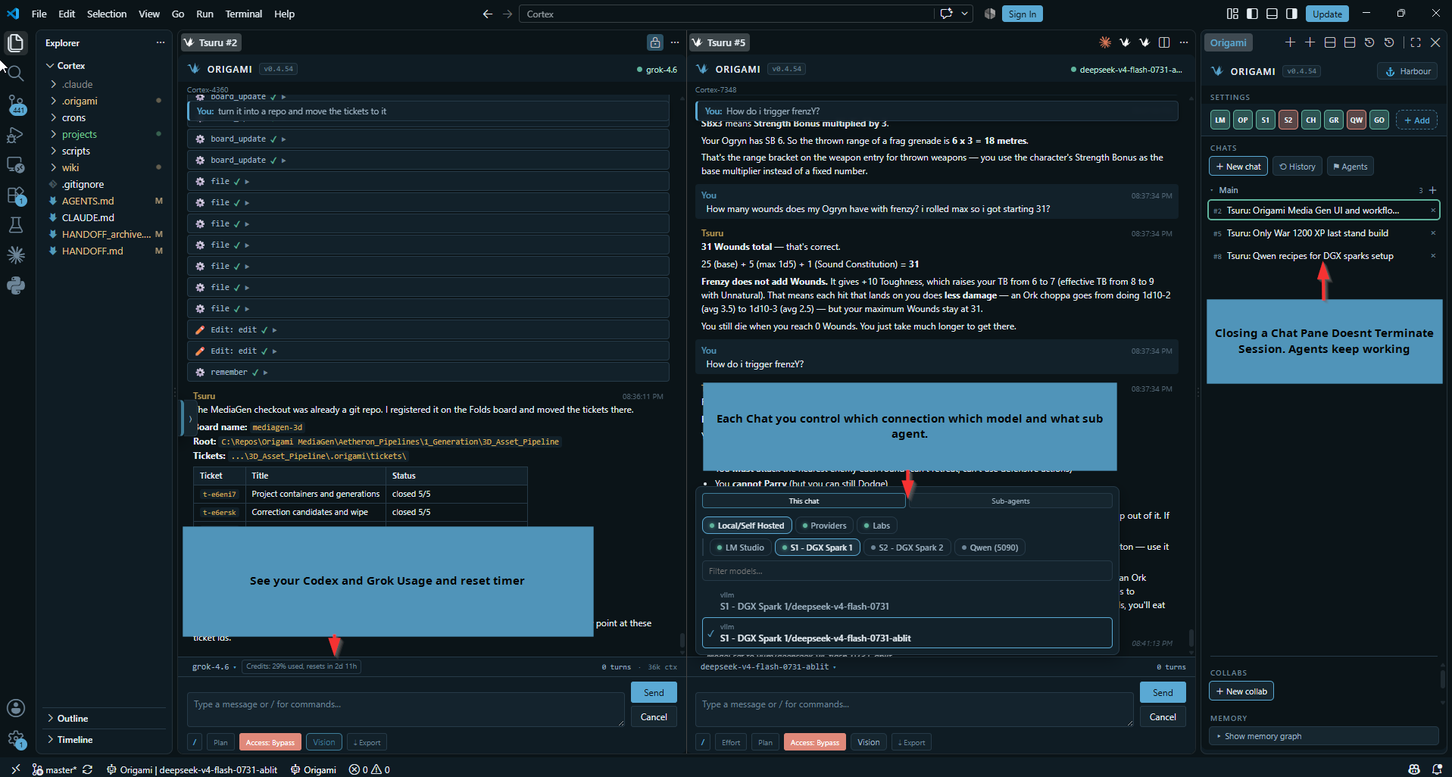Image resolution: width=1452 pixels, height=777 pixels.
Task: Expand the .origami folder
Action: (80, 101)
